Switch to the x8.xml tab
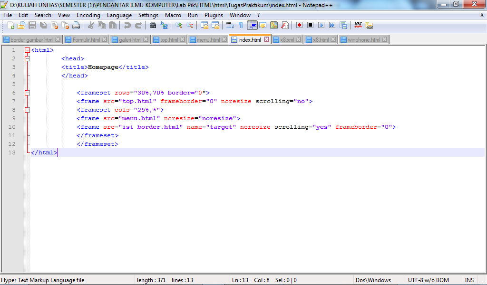The height and width of the screenshot is (285, 487). 287,40
